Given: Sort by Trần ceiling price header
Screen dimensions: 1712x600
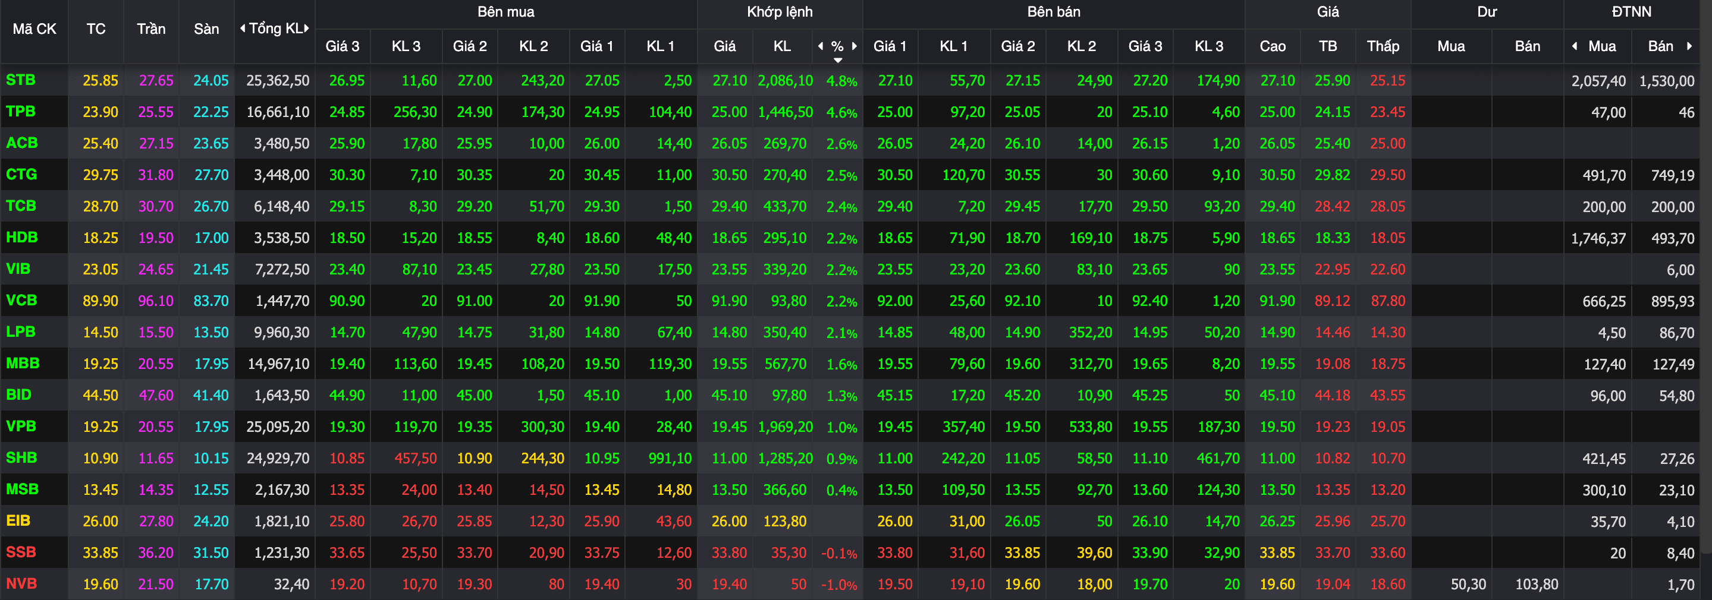Looking at the screenshot, I should (151, 29).
